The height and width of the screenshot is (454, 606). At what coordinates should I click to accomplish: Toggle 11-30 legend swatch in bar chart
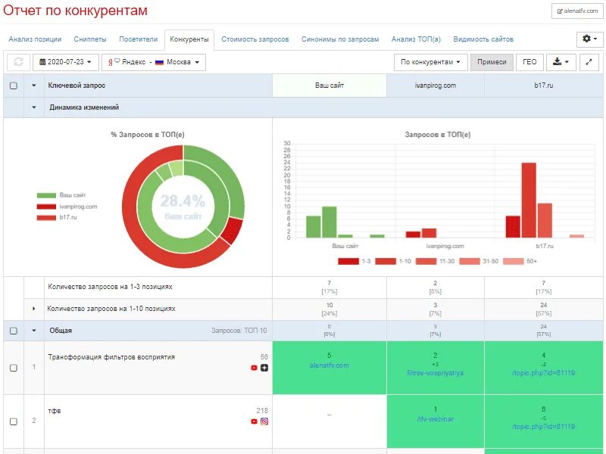pos(426,261)
